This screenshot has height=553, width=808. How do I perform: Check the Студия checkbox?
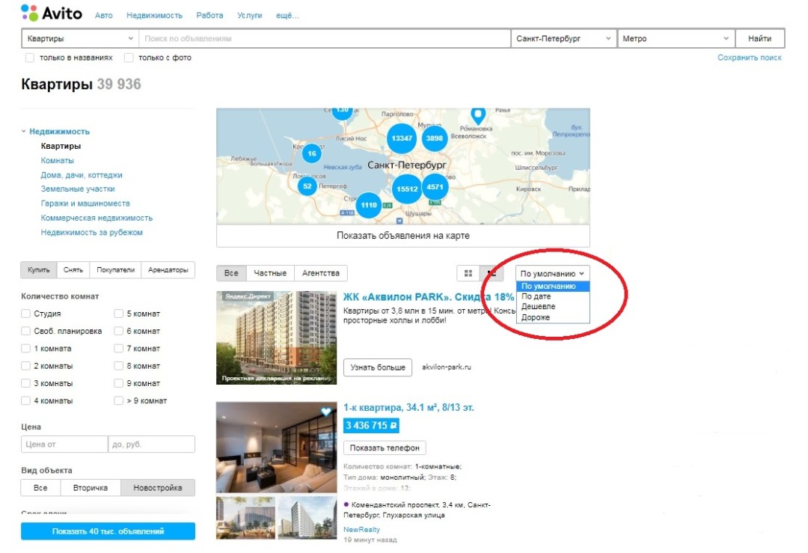point(27,314)
